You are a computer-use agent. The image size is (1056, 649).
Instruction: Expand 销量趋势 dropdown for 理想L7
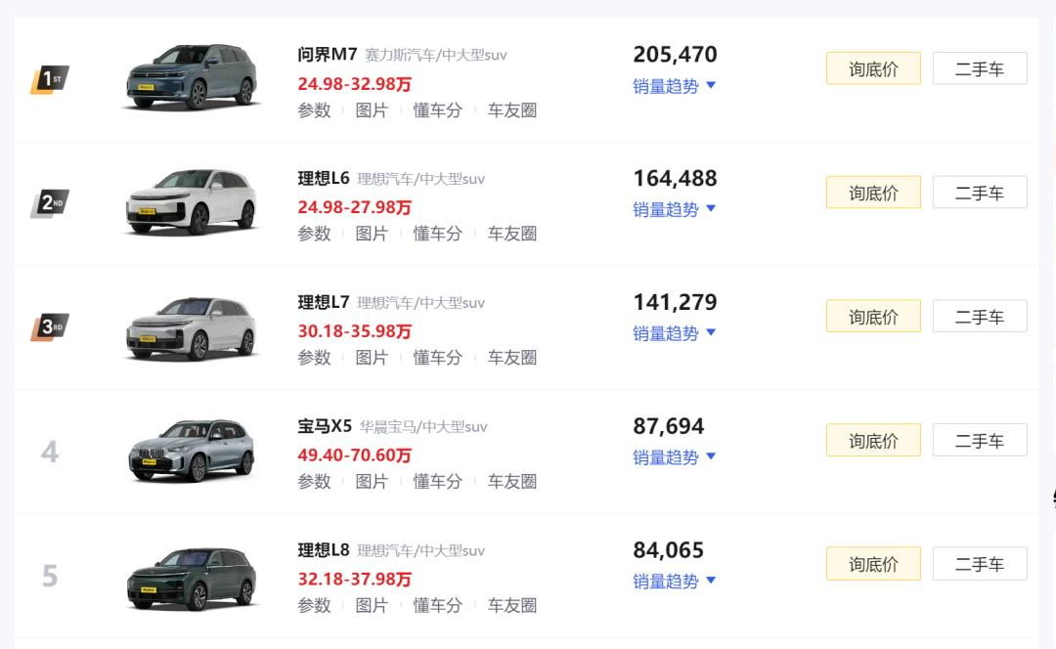pyautogui.click(x=674, y=333)
